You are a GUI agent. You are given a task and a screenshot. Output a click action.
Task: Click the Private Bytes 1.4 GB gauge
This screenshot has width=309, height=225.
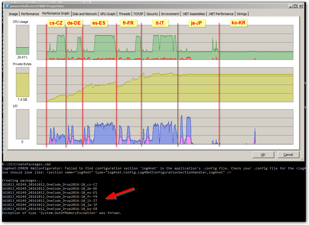[23, 82]
